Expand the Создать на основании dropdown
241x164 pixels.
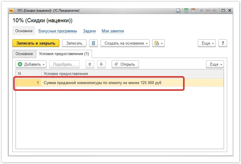[125, 43]
